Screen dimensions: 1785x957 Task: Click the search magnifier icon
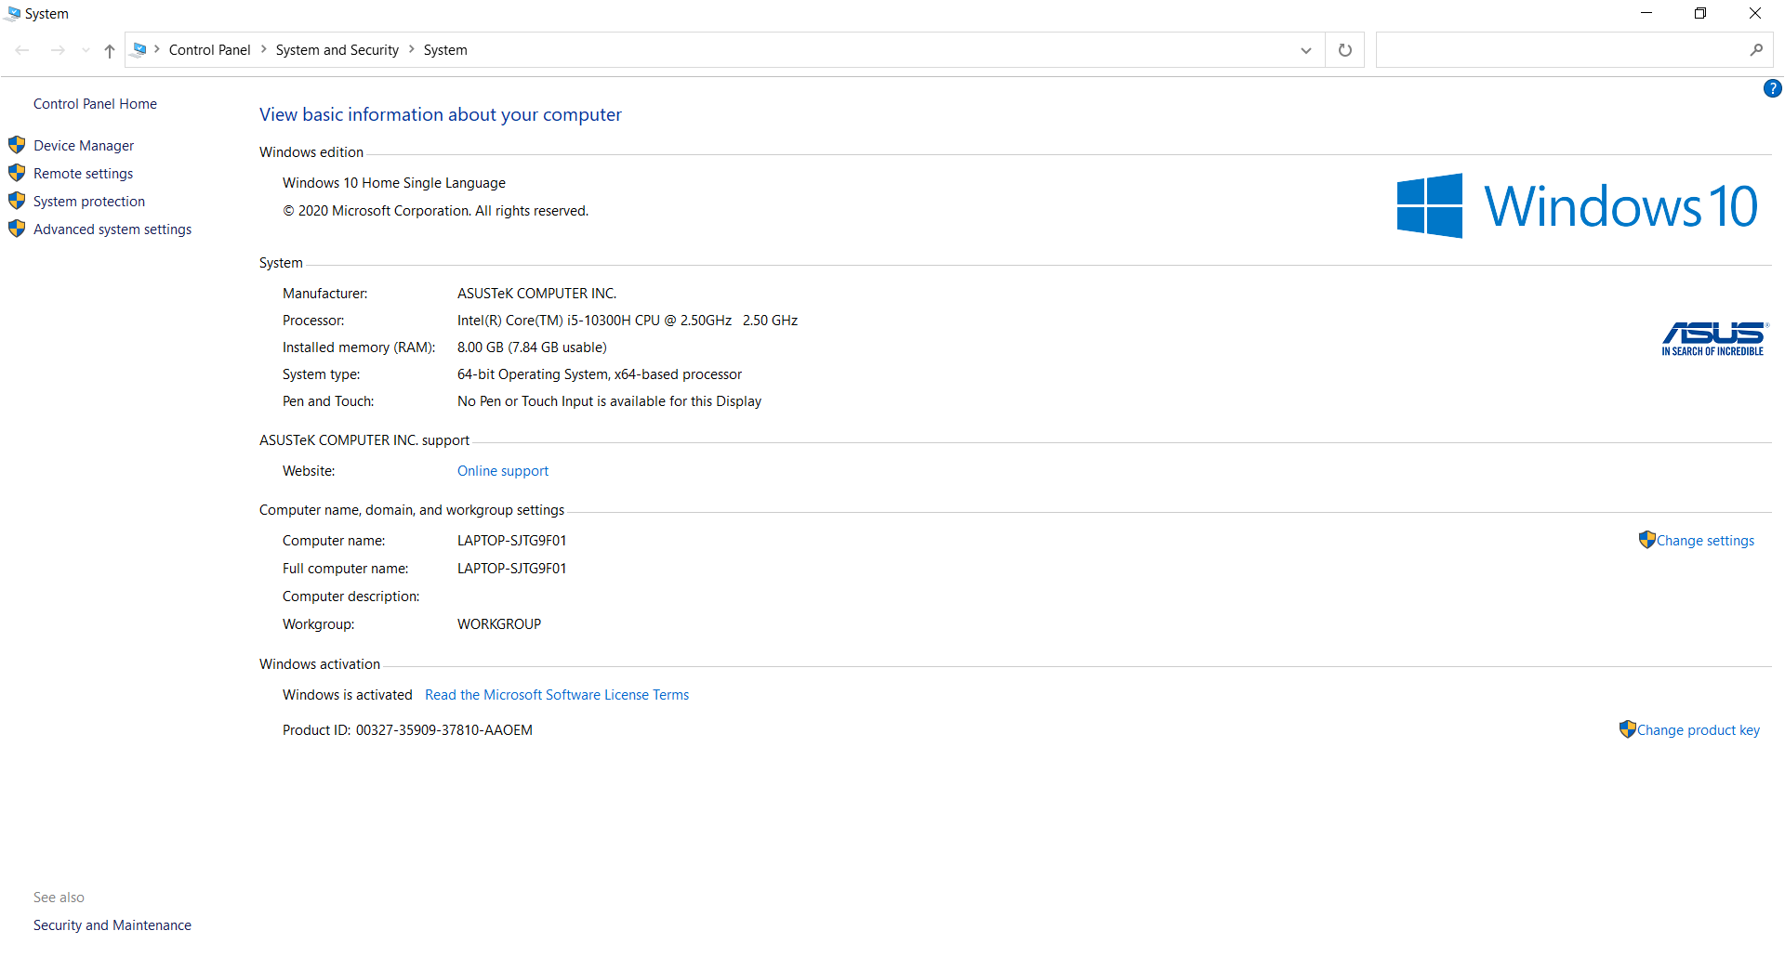click(1756, 50)
